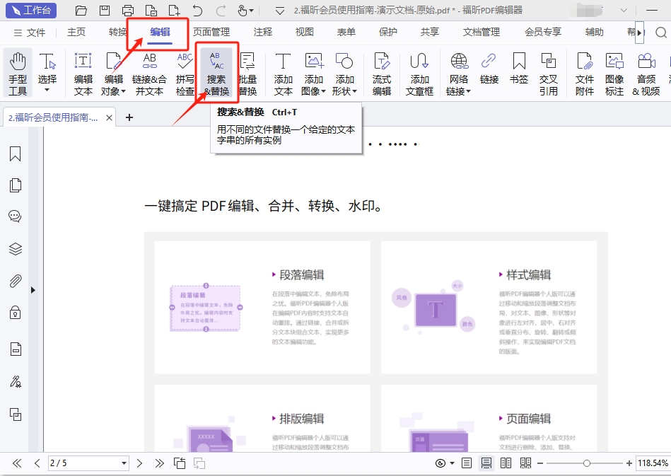
Task: Click the Spell Check (拼写检查) icon
Action: [185, 74]
